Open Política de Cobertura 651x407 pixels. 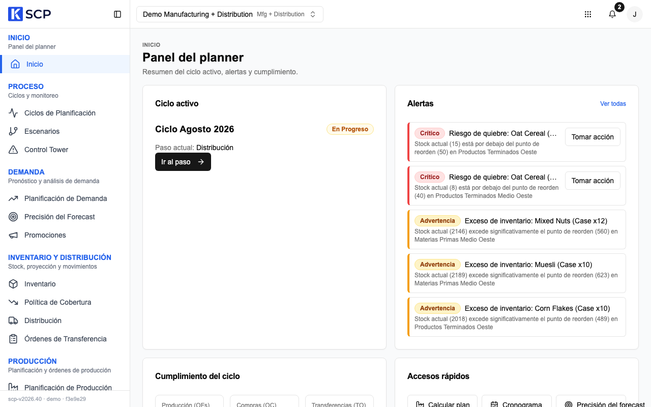tap(65, 302)
